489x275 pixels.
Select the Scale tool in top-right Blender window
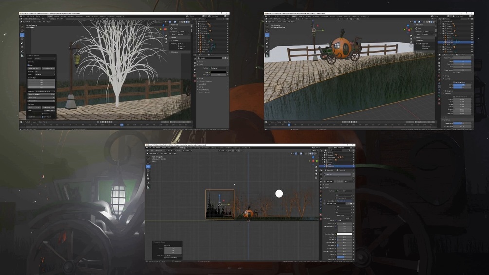click(x=267, y=43)
